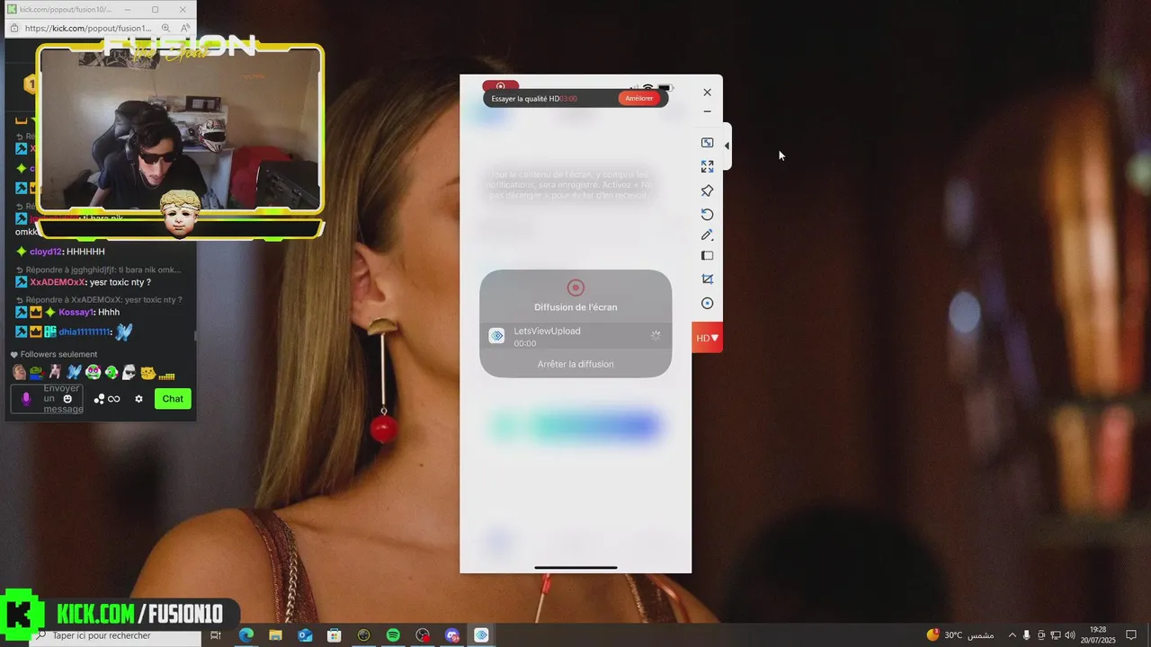Click the cloyd12 username in chat
Image resolution: width=1151 pixels, height=647 pixels.
(46, 252)
